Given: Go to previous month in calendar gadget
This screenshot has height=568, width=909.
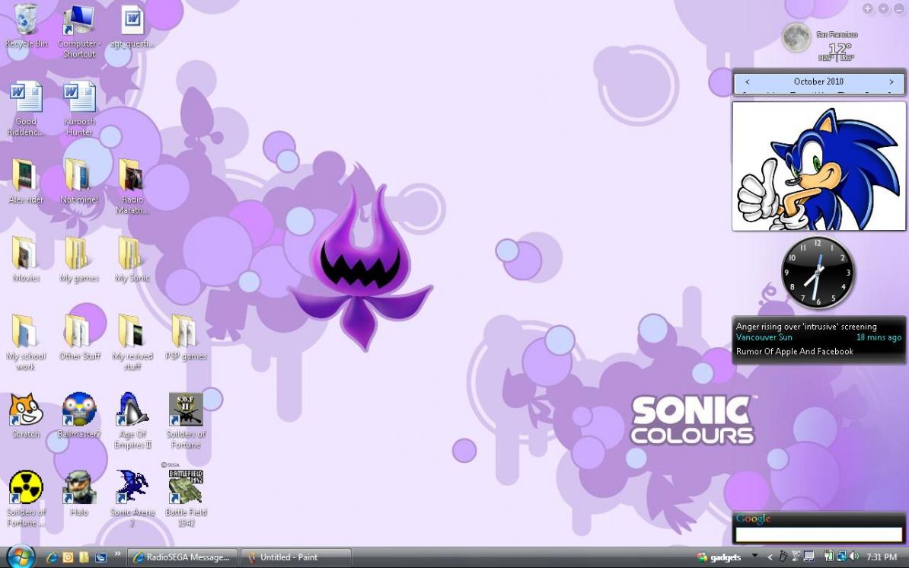Looking at the screenshot, I should (x=748, y=81).
